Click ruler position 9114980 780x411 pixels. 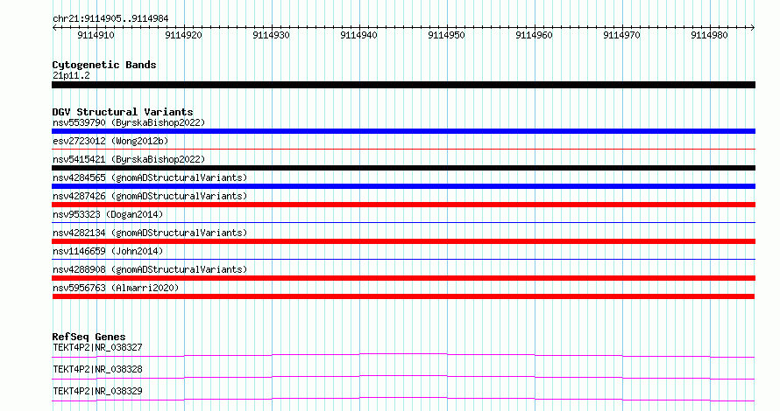(x=709, y=35)
